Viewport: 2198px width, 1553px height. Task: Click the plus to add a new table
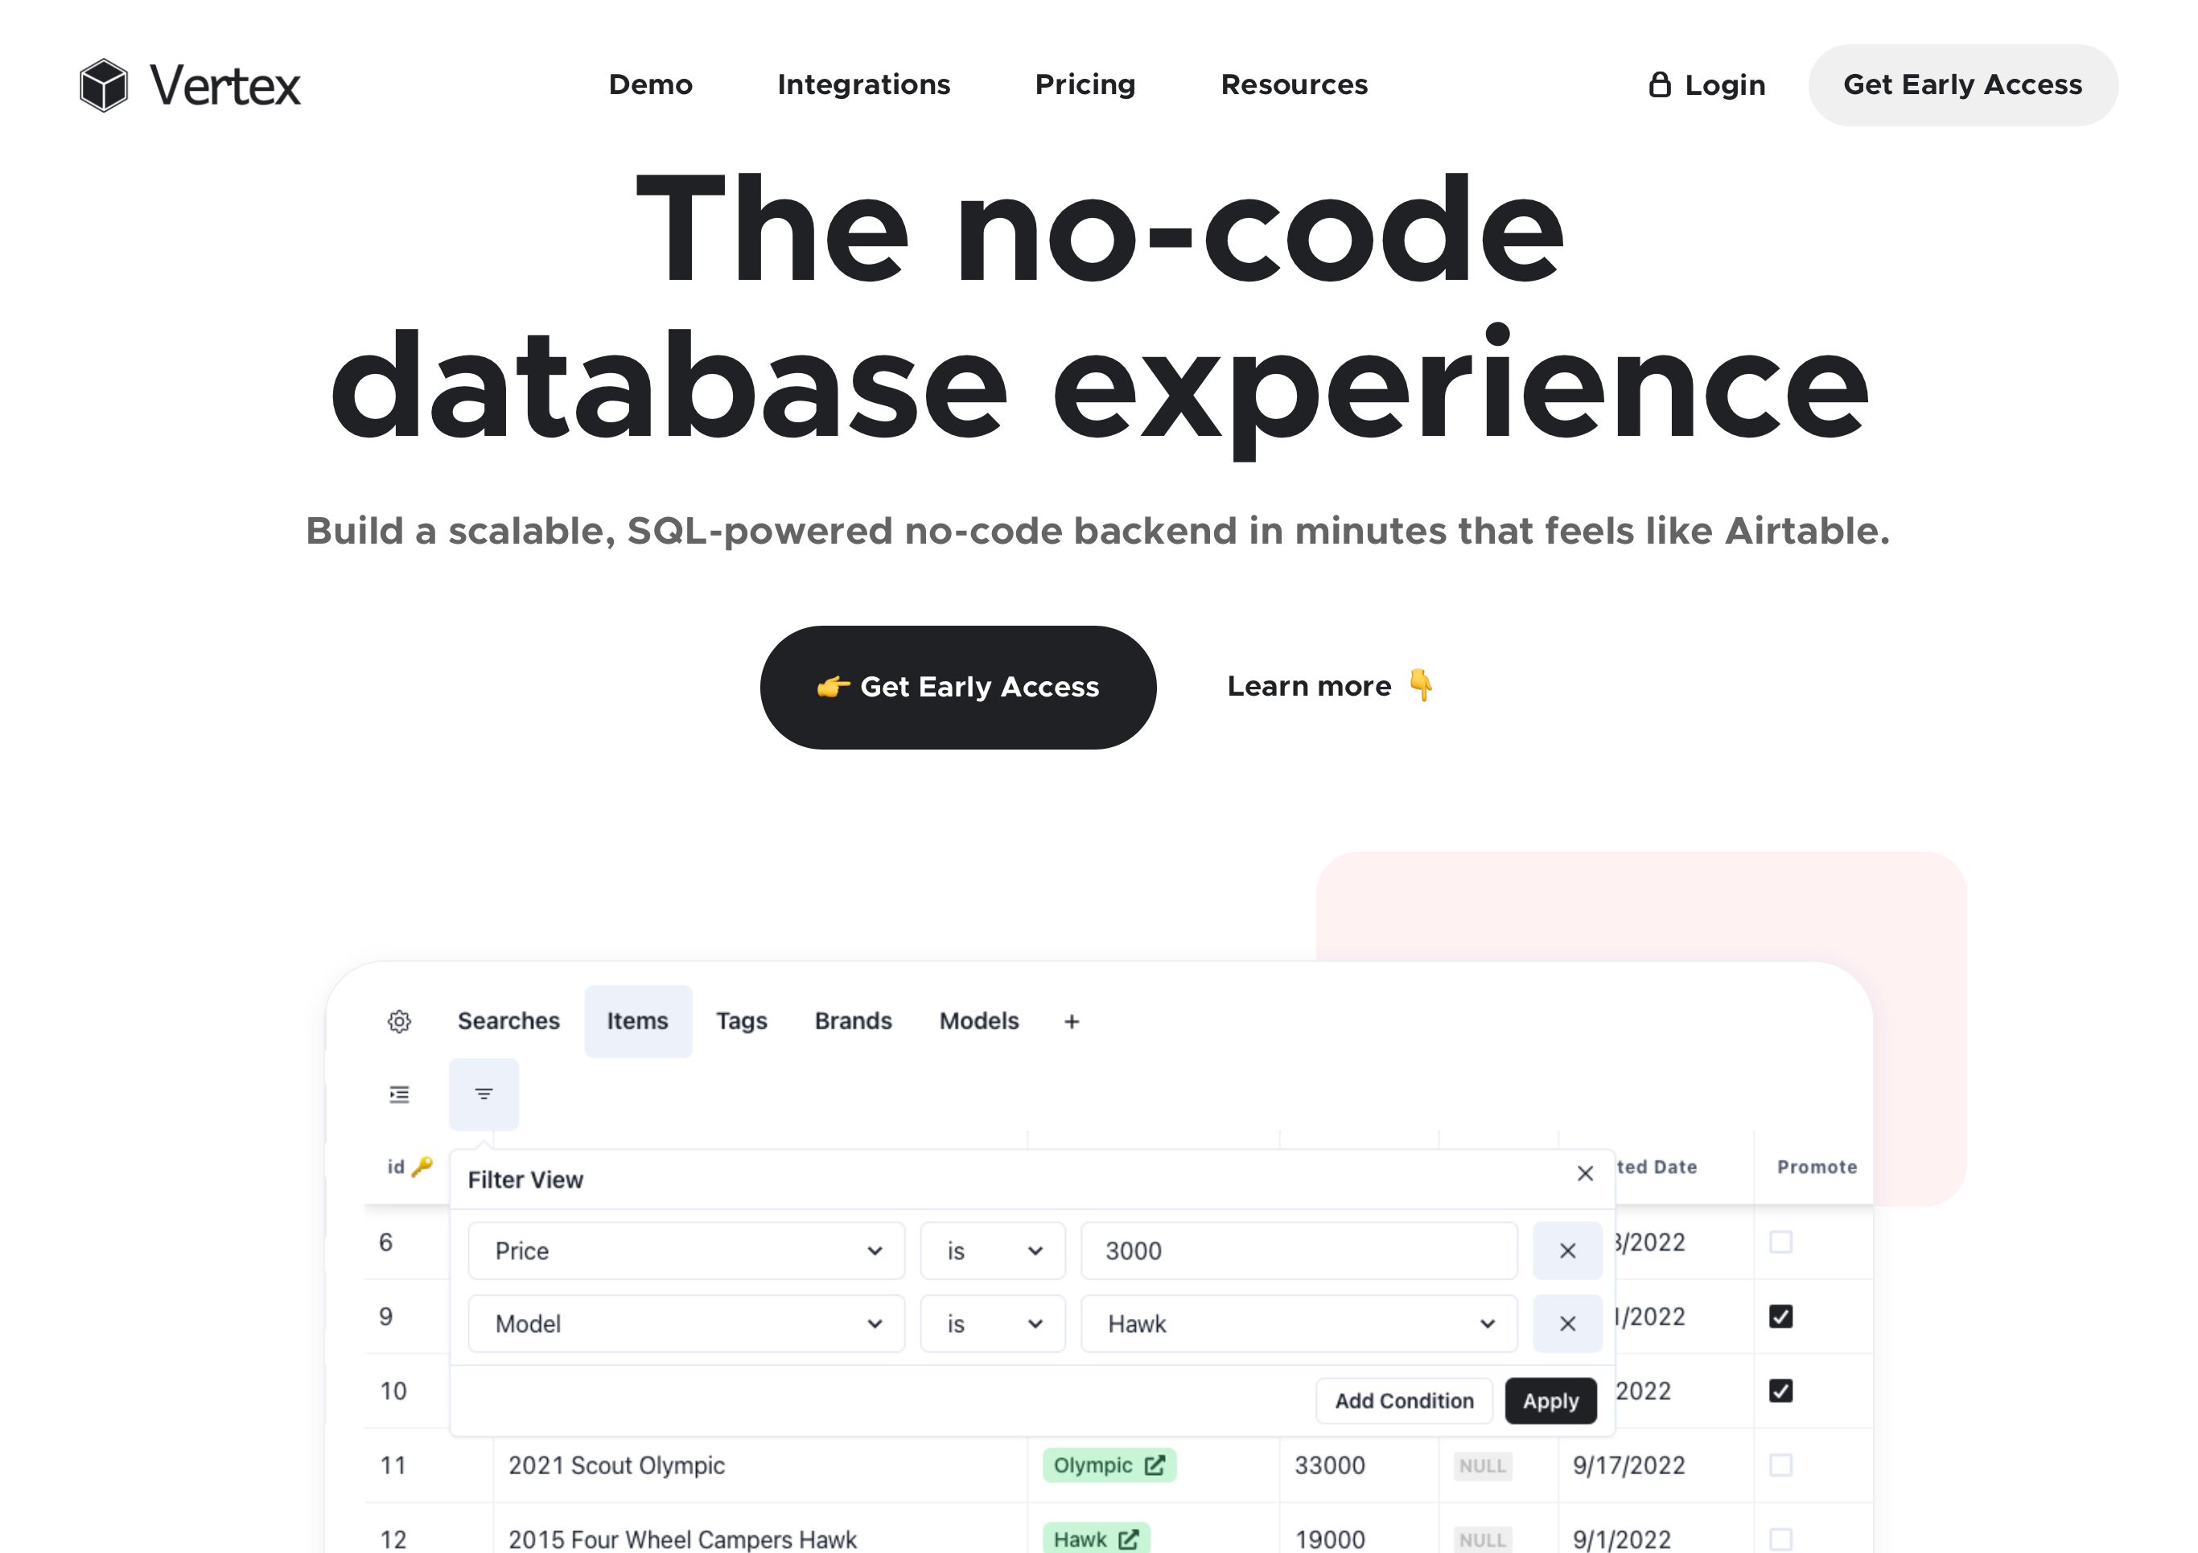coord(1071,1021)
